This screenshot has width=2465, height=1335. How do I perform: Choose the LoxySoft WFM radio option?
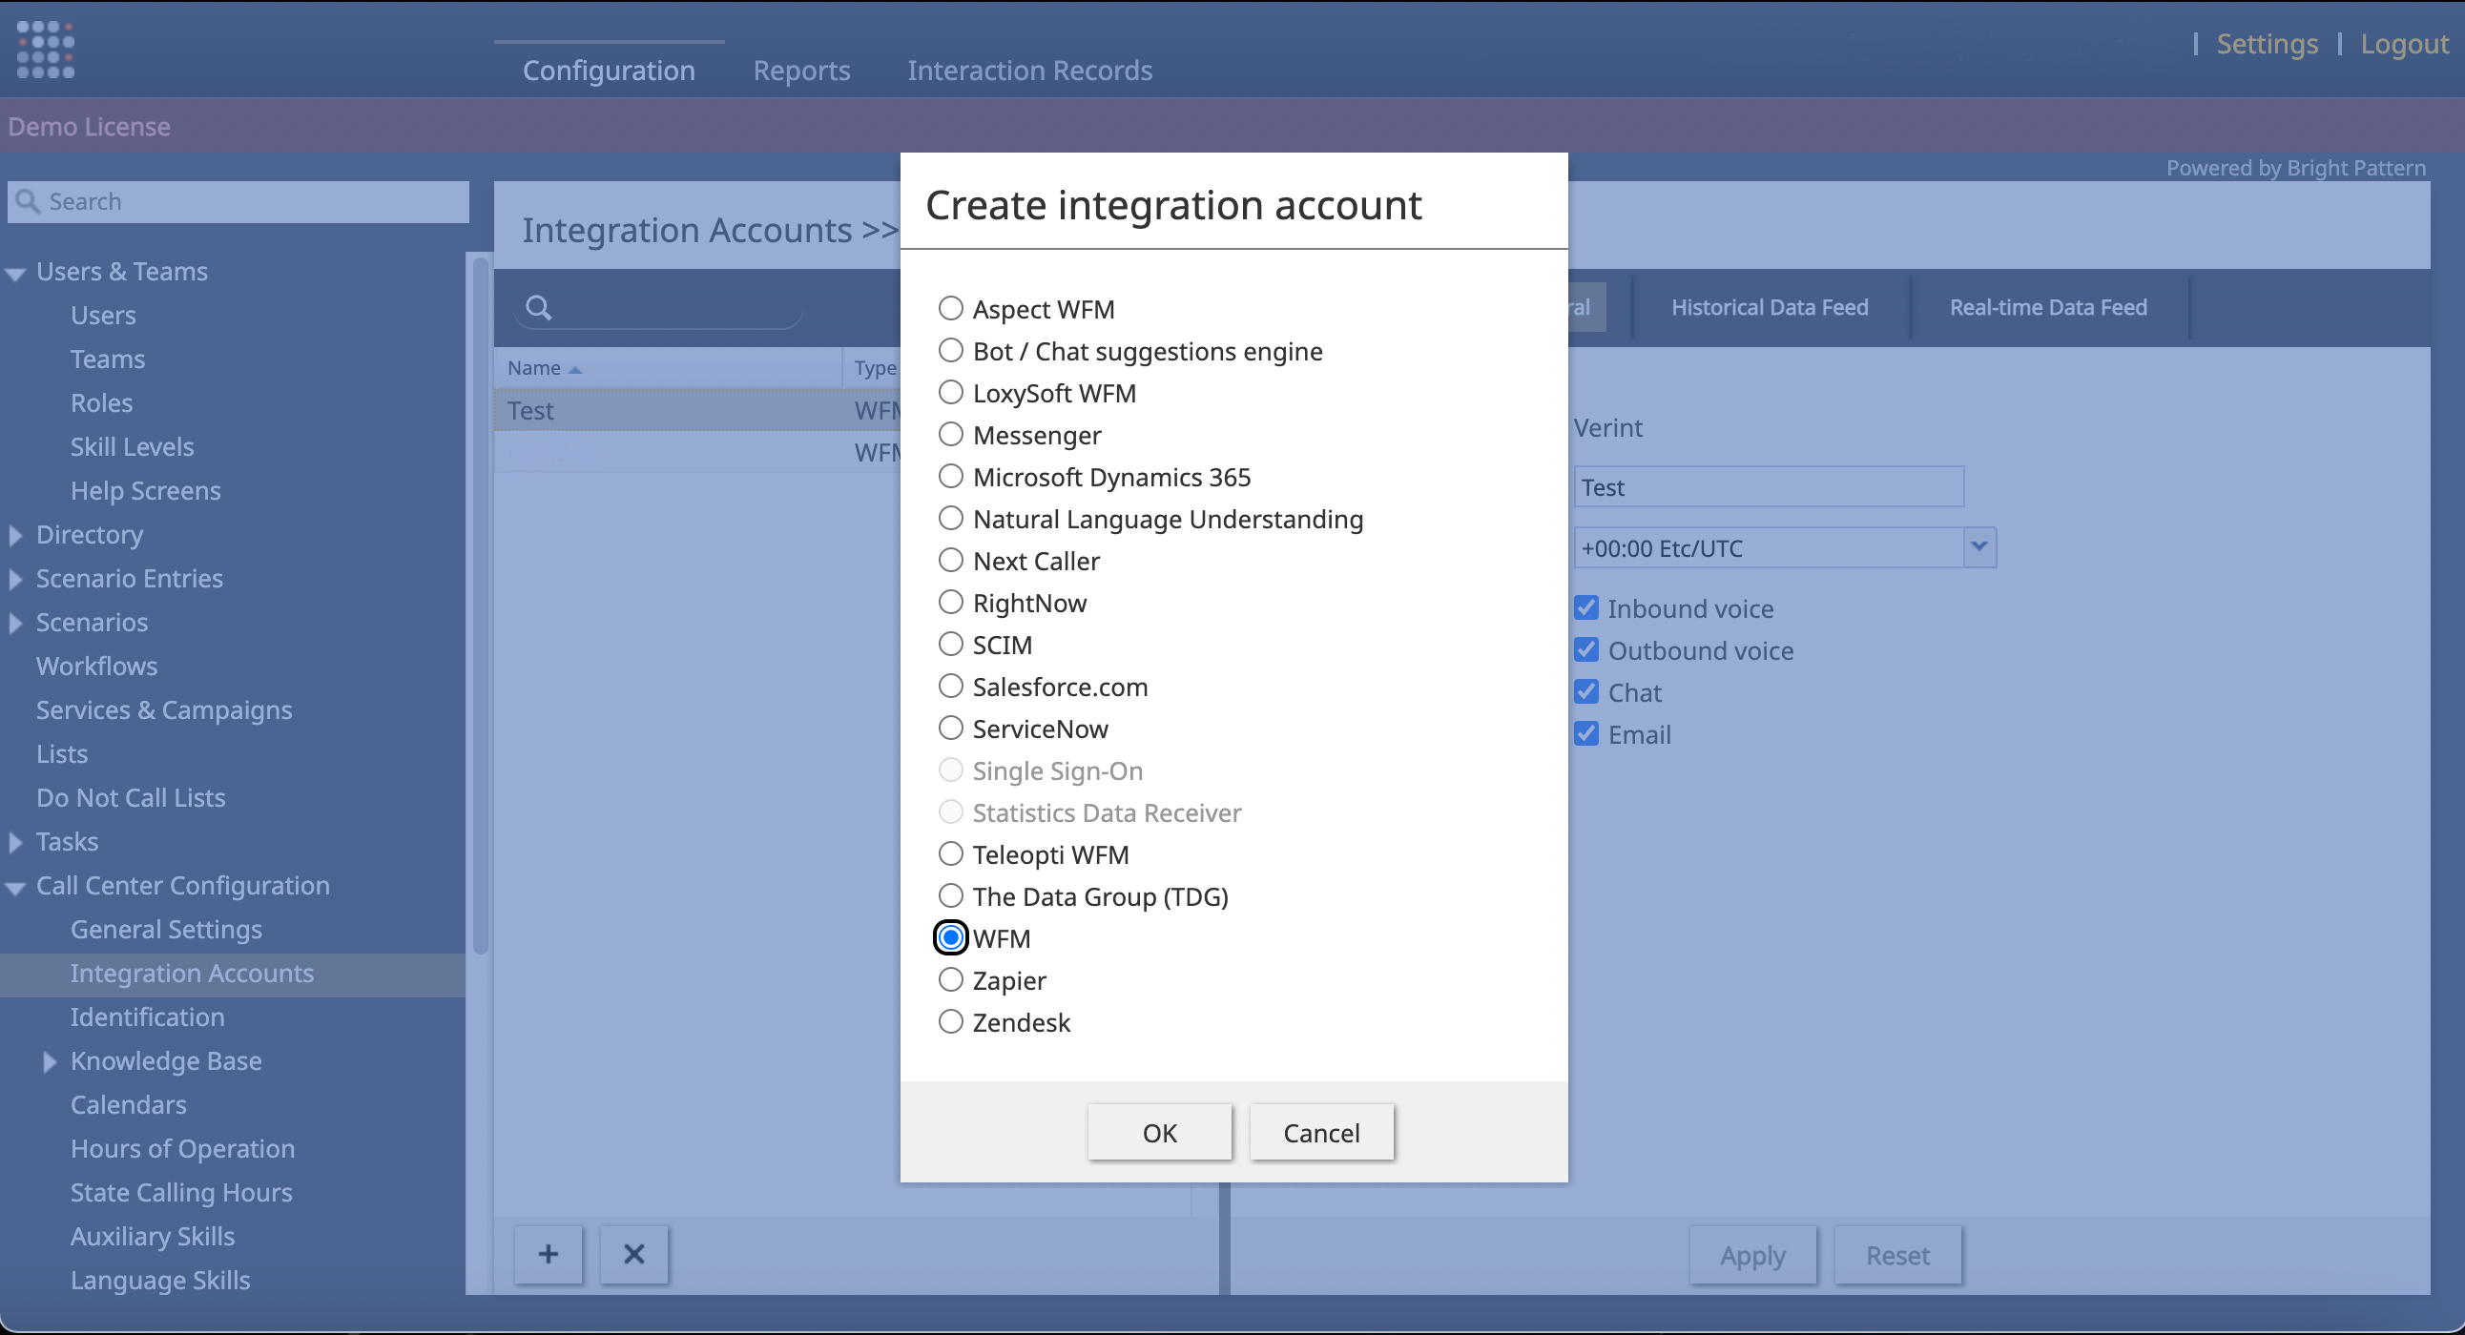tap(950, 392)
